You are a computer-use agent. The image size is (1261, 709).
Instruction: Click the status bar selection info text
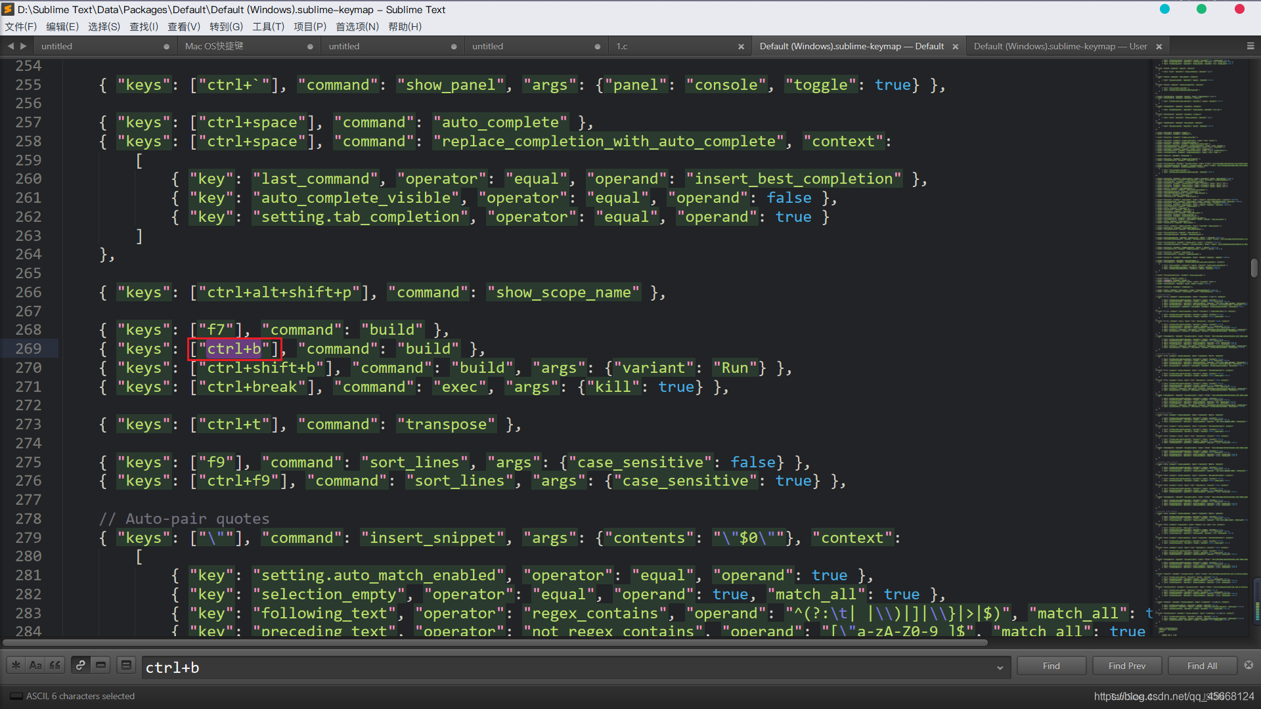(x=80, y=696)
